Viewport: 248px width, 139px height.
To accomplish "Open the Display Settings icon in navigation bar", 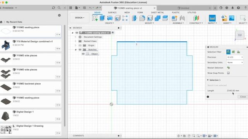I will point(204,136).
